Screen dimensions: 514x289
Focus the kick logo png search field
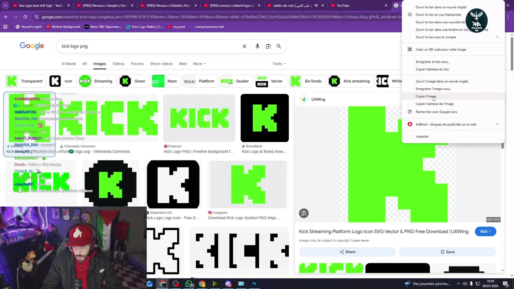click(149, 46)
